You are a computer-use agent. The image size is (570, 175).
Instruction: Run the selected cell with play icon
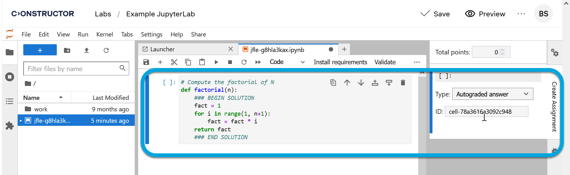click(216, 62)
